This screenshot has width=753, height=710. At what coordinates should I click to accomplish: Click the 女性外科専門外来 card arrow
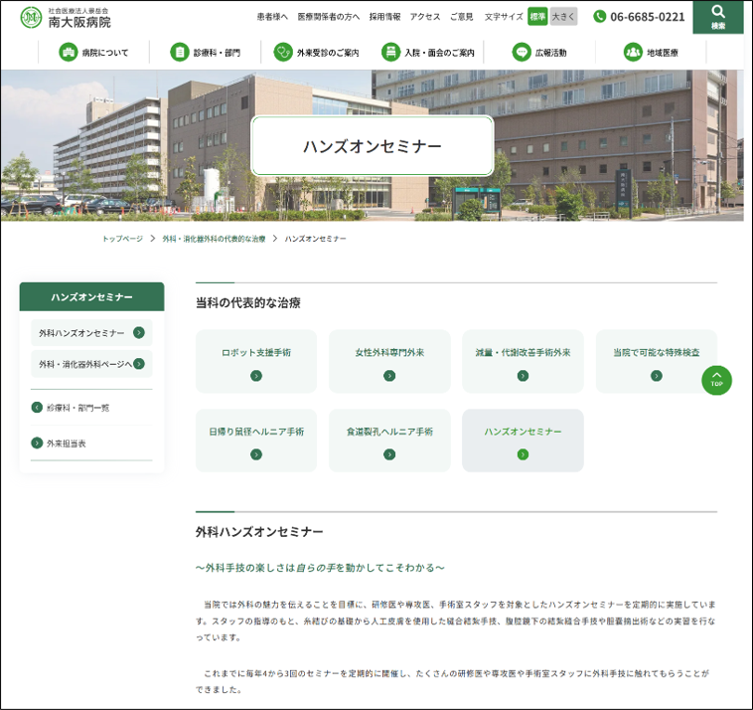pyautogui.click(x=389, y=376)
